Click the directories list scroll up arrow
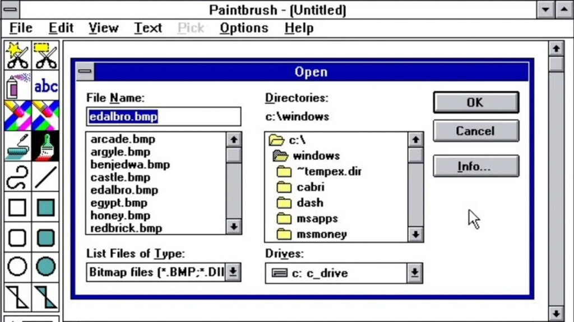 click(415, 139)
